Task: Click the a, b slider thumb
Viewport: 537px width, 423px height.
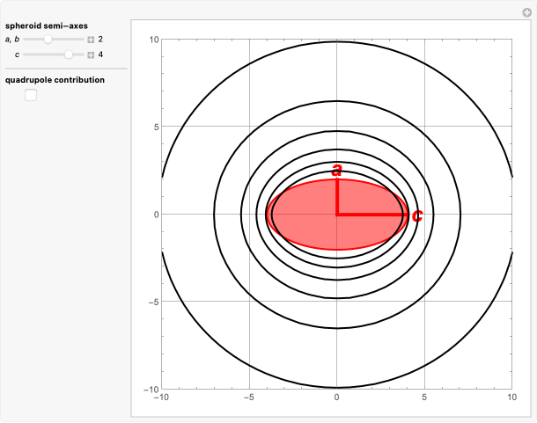Action: tap(48, 40)
